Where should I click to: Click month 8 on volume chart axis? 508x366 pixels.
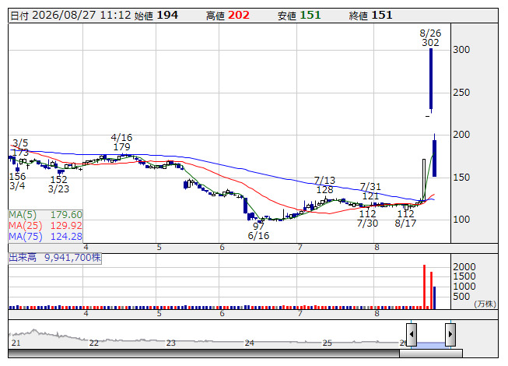(377, 314)
